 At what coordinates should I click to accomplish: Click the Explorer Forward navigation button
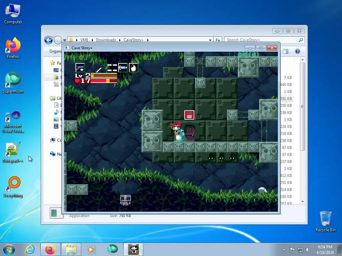[58, 40]
